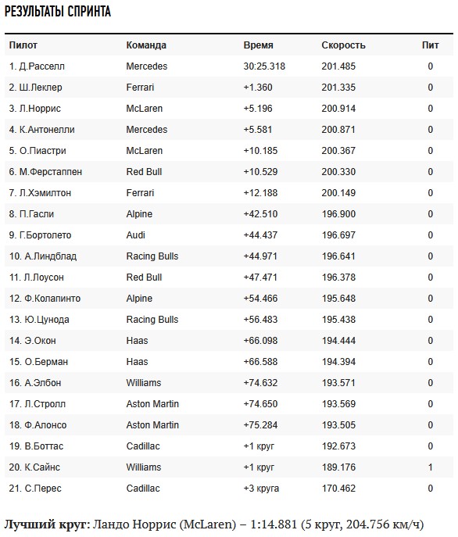
Task: Select the Д.Расселл driver row
Action: coord(229,66)
